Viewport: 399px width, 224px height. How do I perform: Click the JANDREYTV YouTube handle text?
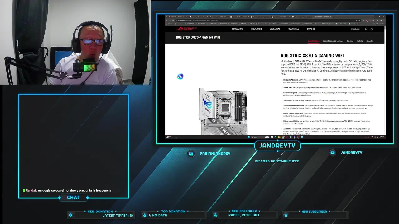(x=352, y=152)
